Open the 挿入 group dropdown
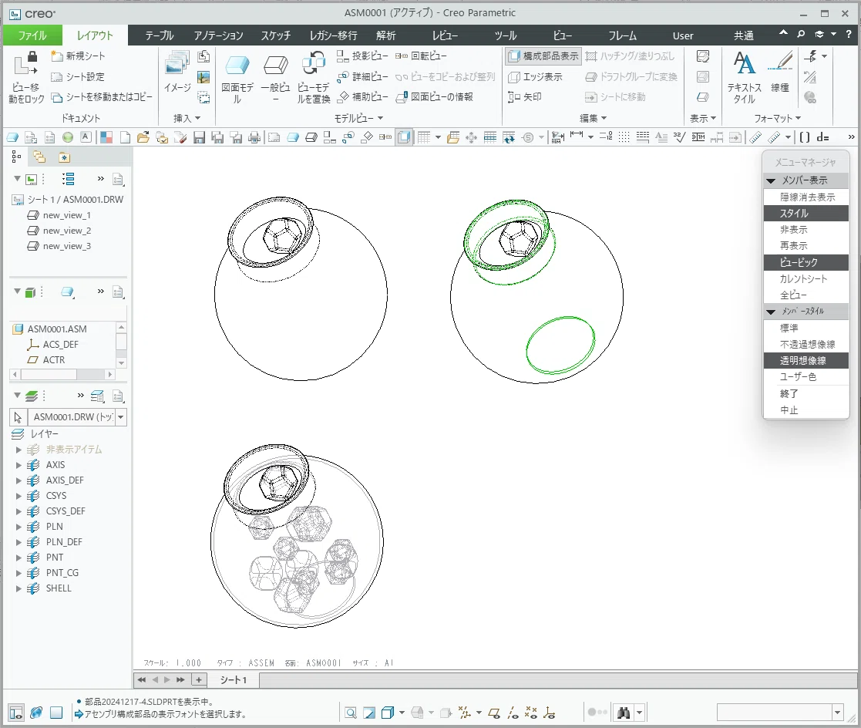 [x=187, y=118]
